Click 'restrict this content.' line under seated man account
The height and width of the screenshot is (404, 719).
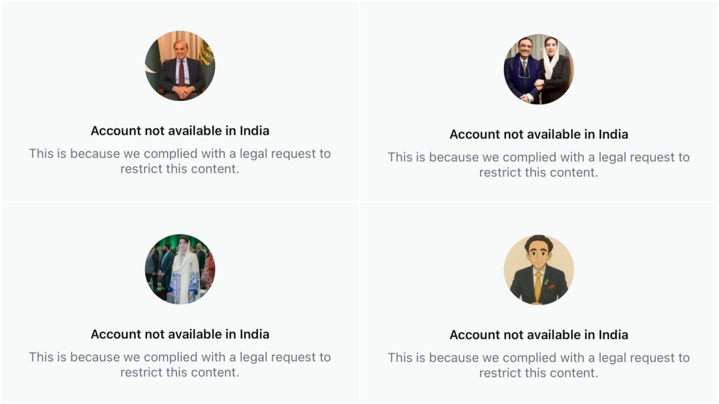(180, 169)
